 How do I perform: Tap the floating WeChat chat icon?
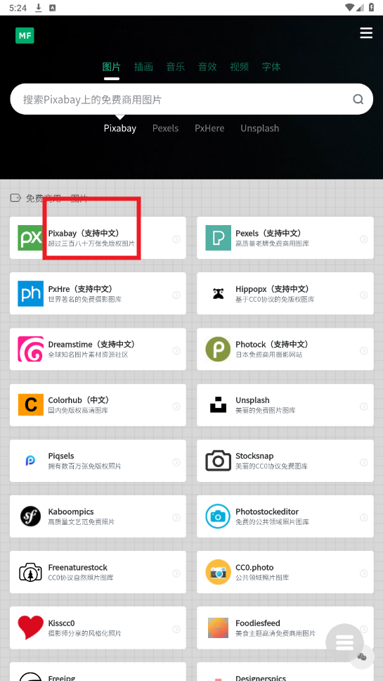(362, 656)
